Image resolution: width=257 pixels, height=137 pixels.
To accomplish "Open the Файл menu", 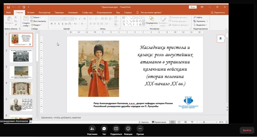I will [x=9, y=13].
